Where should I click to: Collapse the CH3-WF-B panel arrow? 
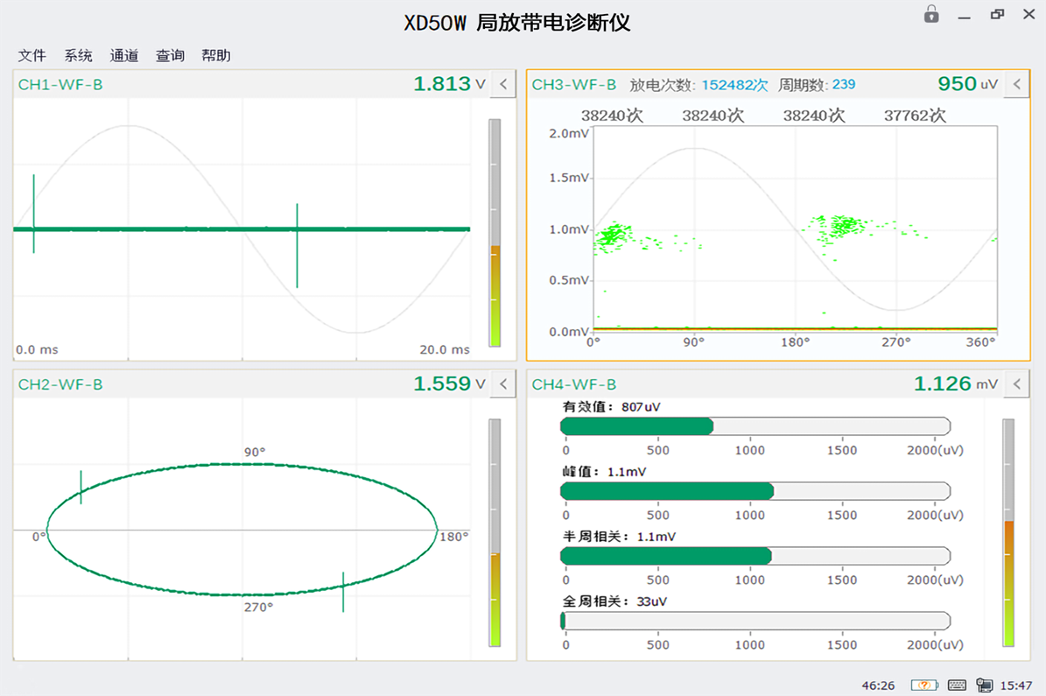[x=1016, y=84]
